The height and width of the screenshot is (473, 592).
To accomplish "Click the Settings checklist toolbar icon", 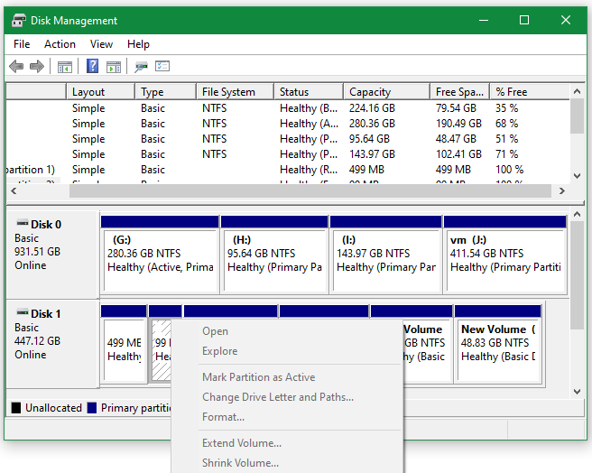I will click(162, 66).
